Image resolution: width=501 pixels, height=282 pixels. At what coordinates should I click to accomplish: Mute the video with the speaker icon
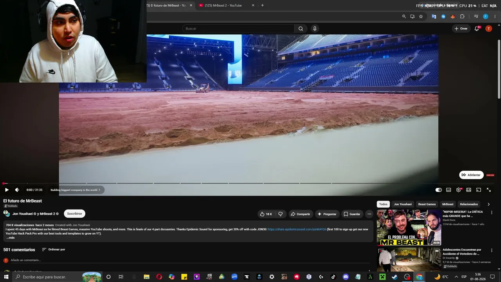(17, 190)
